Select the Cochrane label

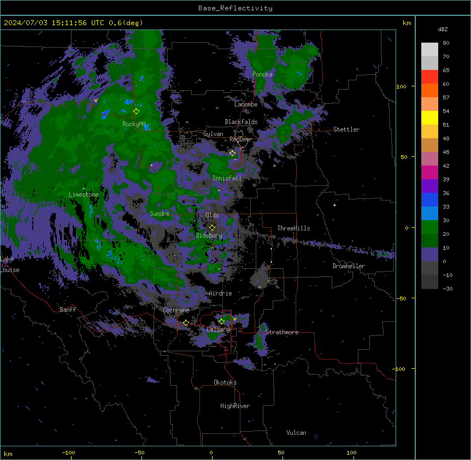[176, 310]
